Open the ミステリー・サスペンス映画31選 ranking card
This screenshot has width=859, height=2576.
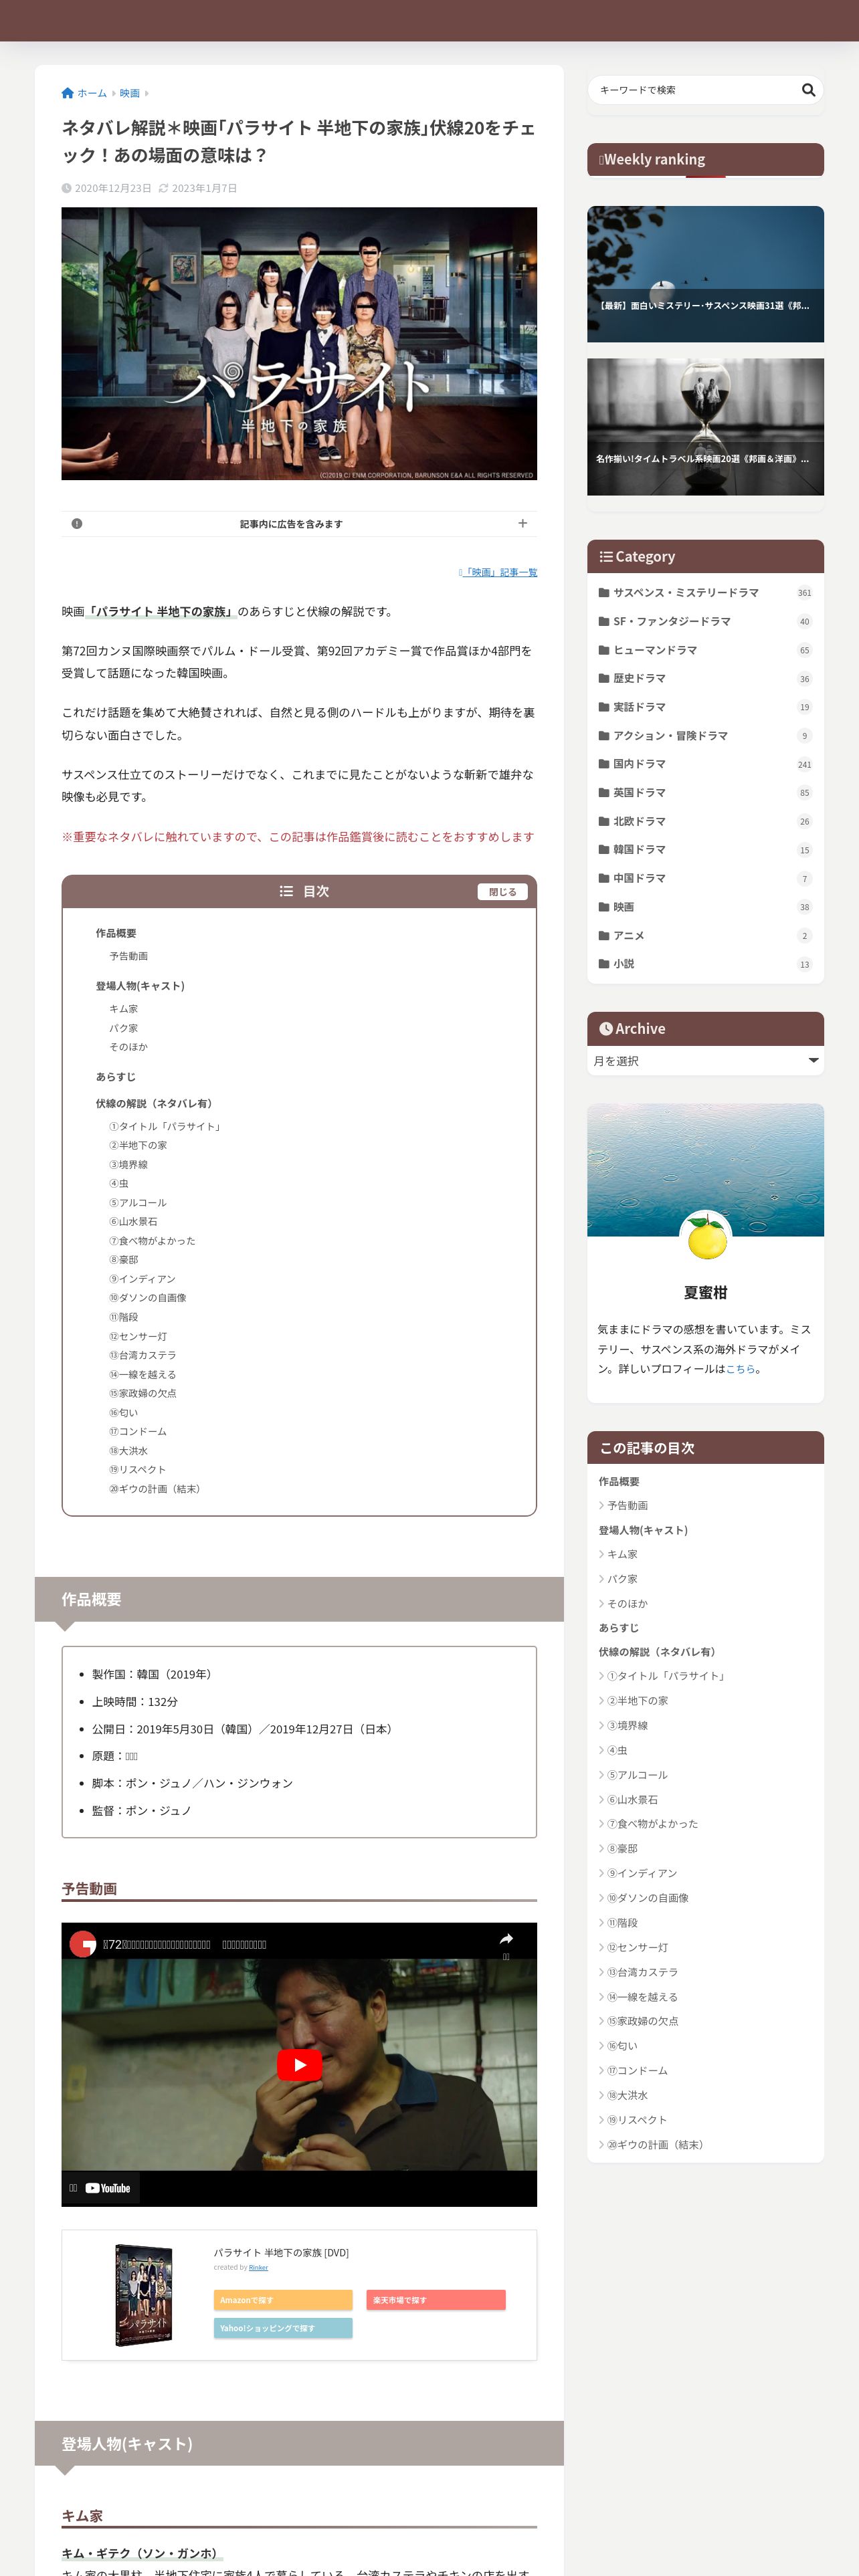tap(706, 274)
